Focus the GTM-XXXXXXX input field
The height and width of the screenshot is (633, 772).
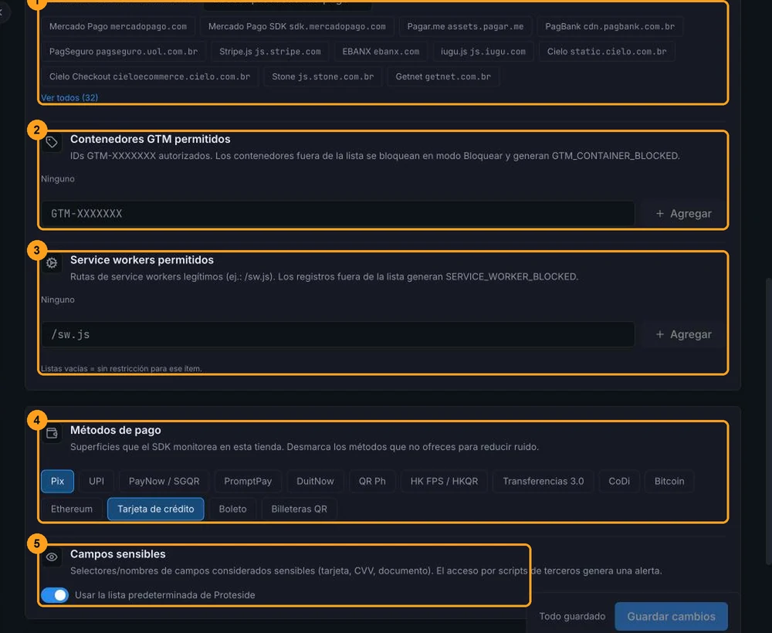[x=338, y=214]
